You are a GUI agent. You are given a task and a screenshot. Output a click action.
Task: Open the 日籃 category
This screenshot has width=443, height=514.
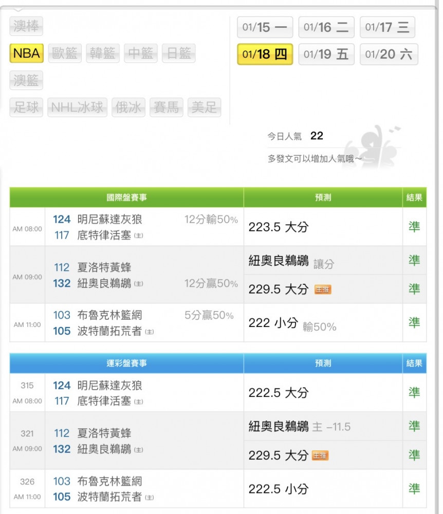pyautogui.click(x=178, y=53)
